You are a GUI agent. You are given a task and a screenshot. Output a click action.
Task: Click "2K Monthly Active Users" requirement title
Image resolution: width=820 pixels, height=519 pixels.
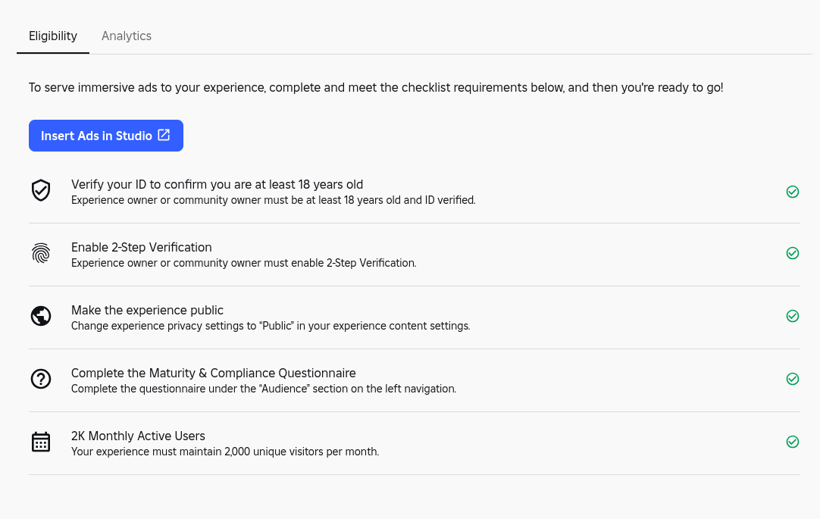point(138,436)
